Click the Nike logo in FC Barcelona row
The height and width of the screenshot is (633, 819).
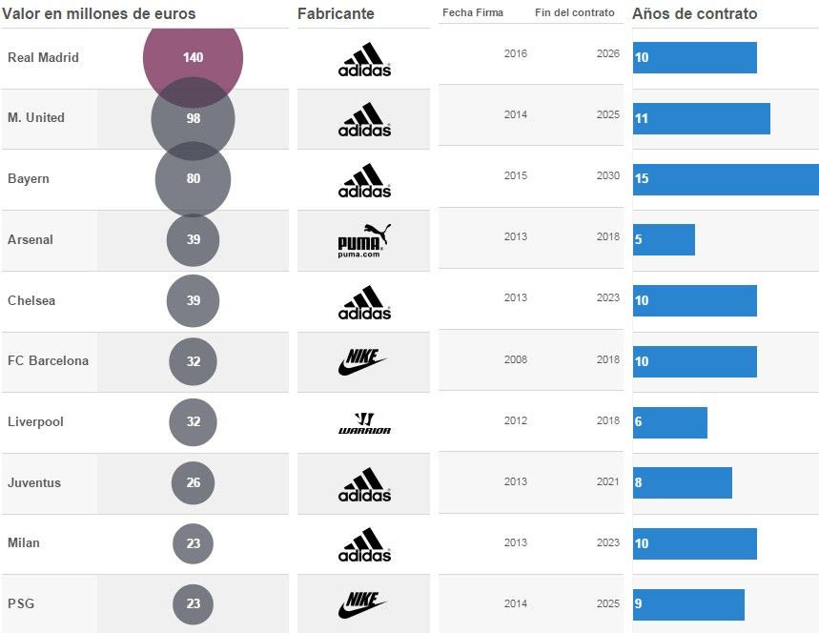point(364,362)
